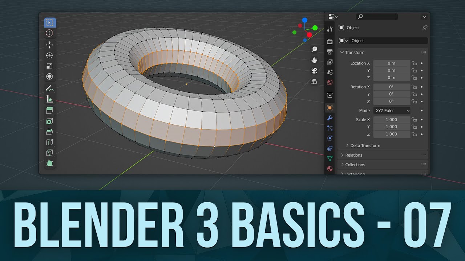Pick the Bevel tool
This screenshot has height=261, width=465.
[50, 132]
